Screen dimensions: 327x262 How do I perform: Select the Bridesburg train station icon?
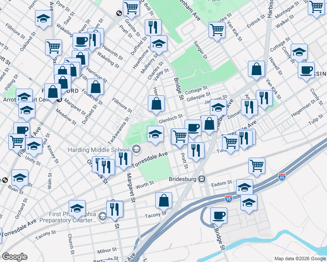pos(202,179)
